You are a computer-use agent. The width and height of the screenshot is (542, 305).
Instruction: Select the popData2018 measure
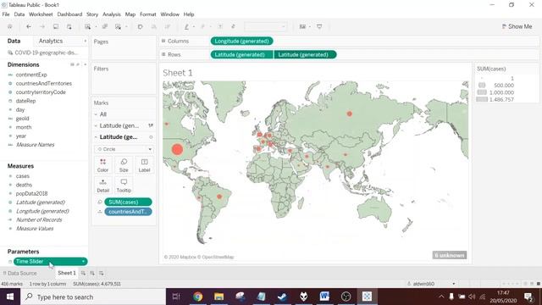point(31,194)
